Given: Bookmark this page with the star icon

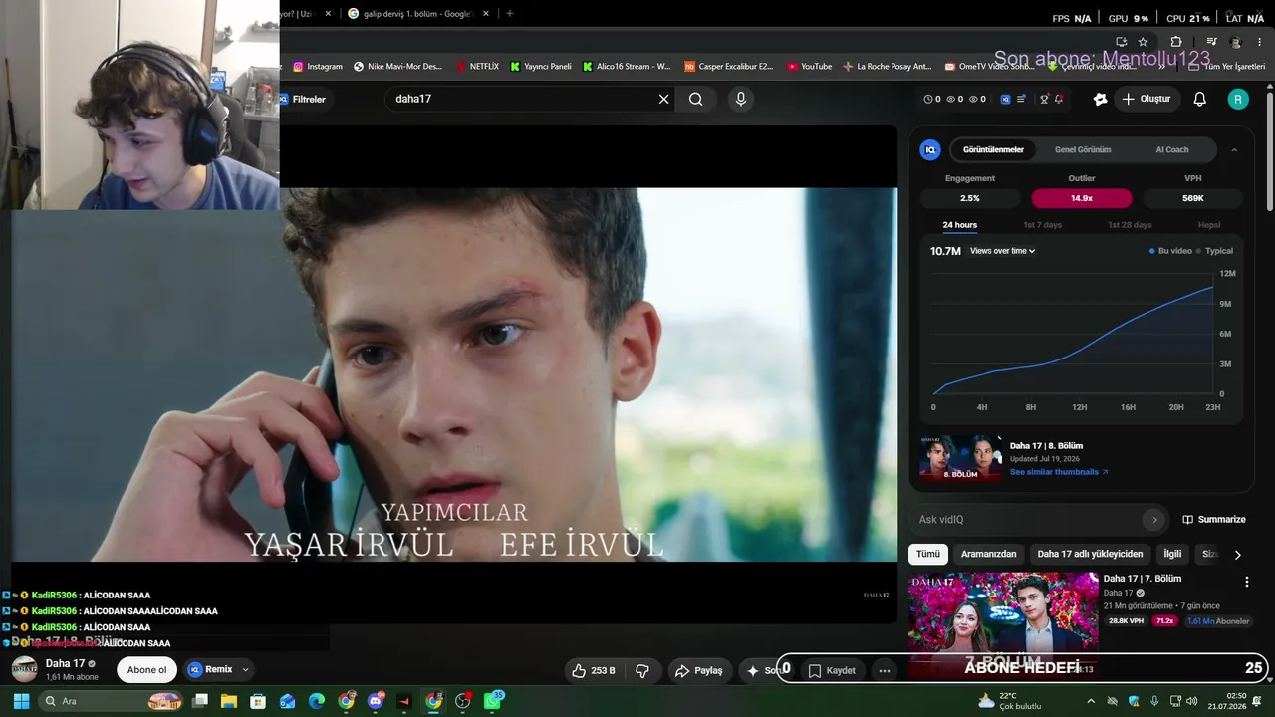Looking at the screenshot, I should click(x=1143, y=42).
